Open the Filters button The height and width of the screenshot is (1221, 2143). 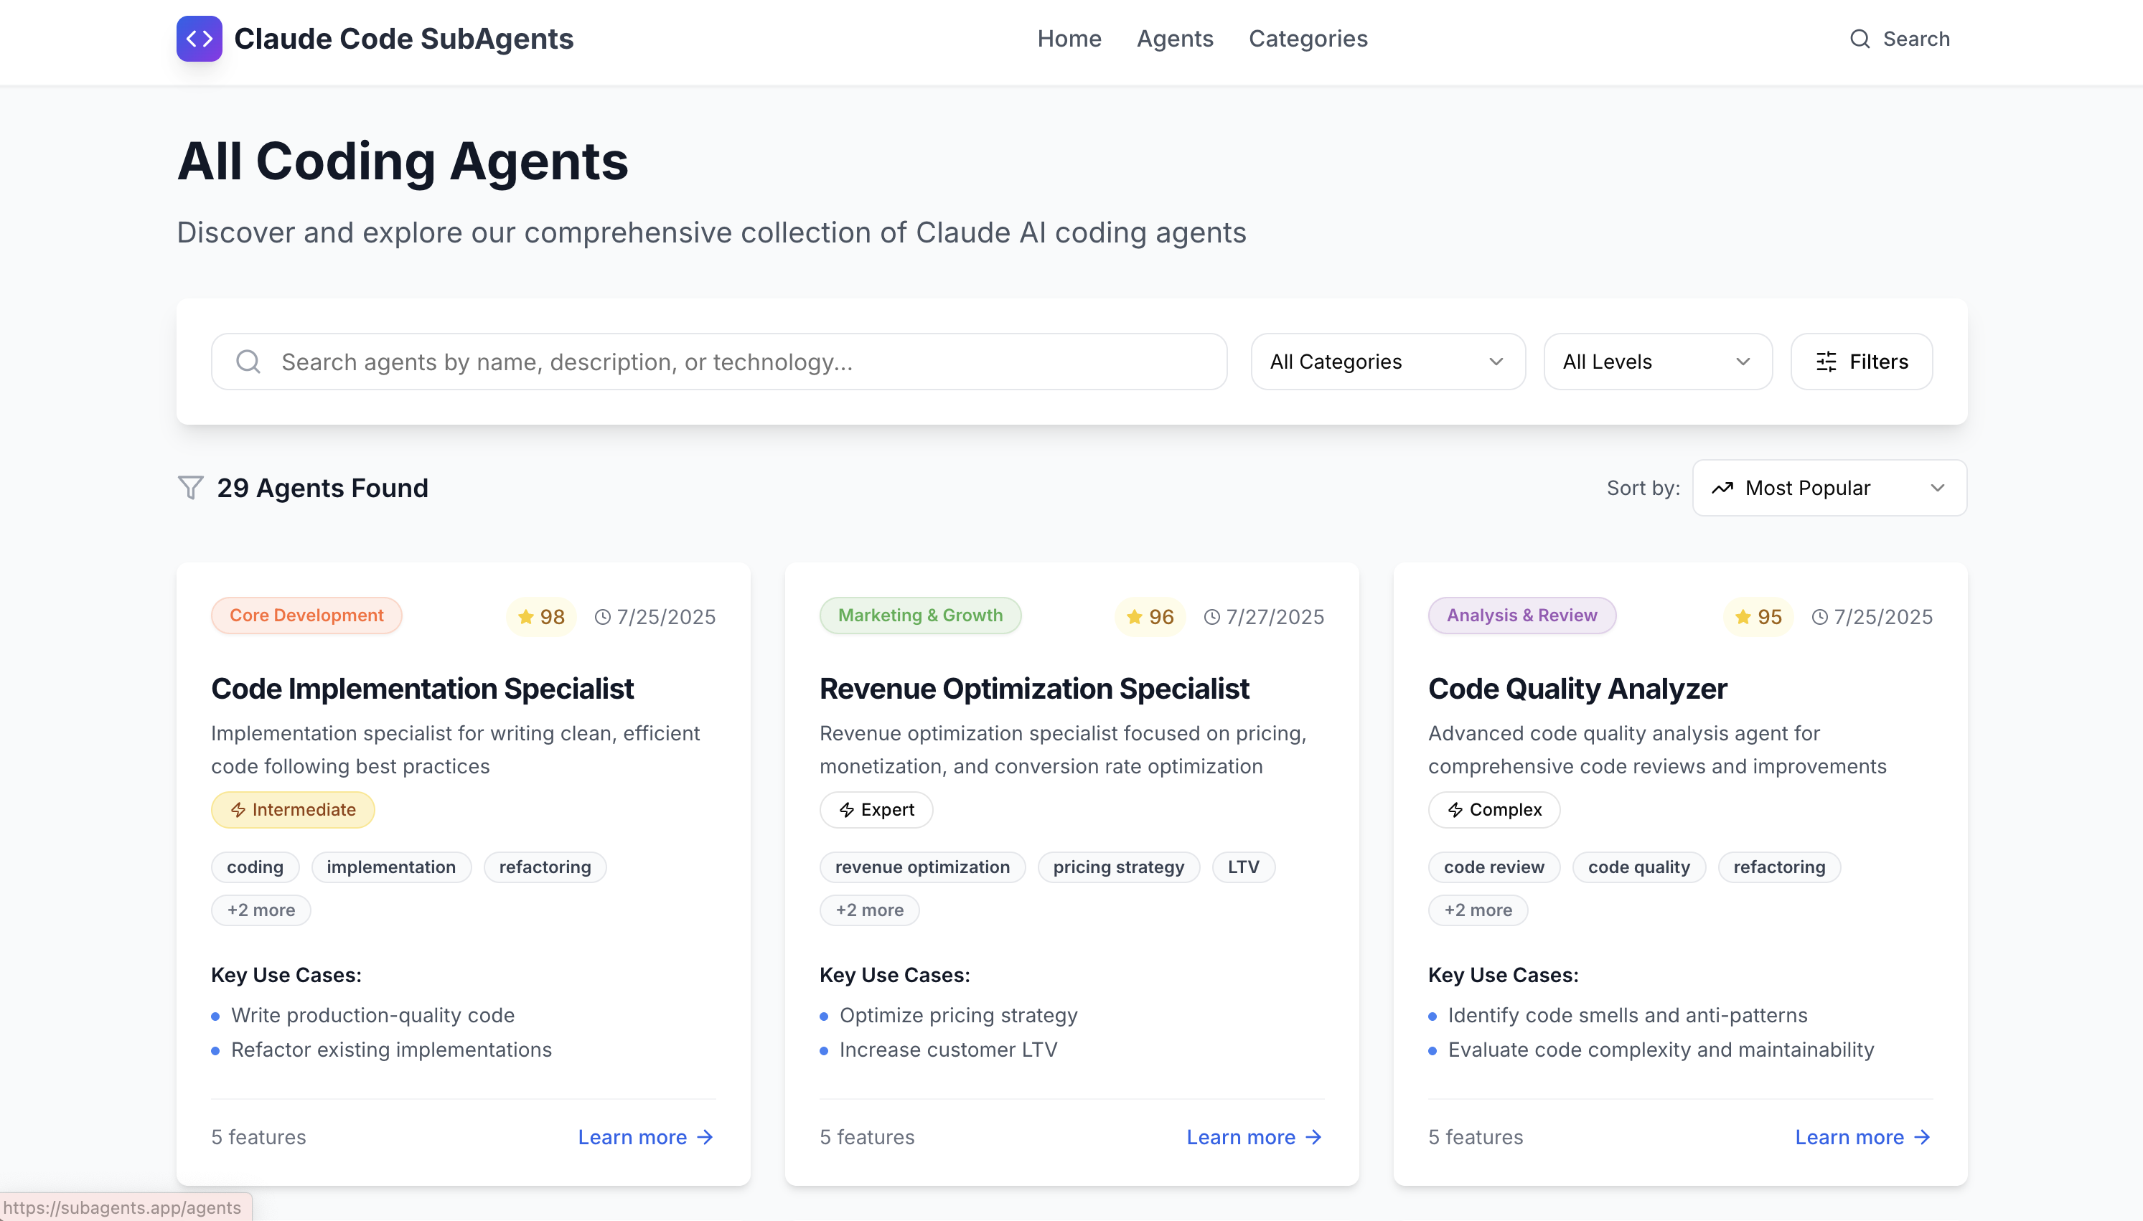tap(1861, 362)
